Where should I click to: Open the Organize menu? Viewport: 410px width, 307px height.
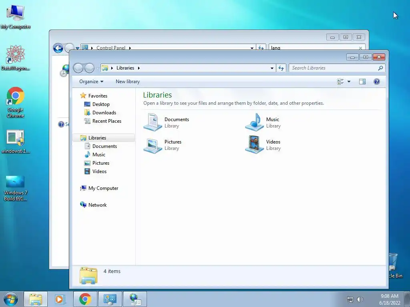(91, 82)
